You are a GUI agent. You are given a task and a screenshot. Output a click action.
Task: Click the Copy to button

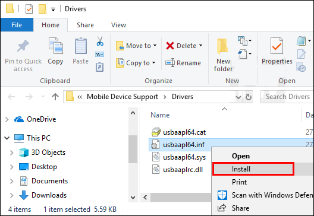tap(136, 63)
